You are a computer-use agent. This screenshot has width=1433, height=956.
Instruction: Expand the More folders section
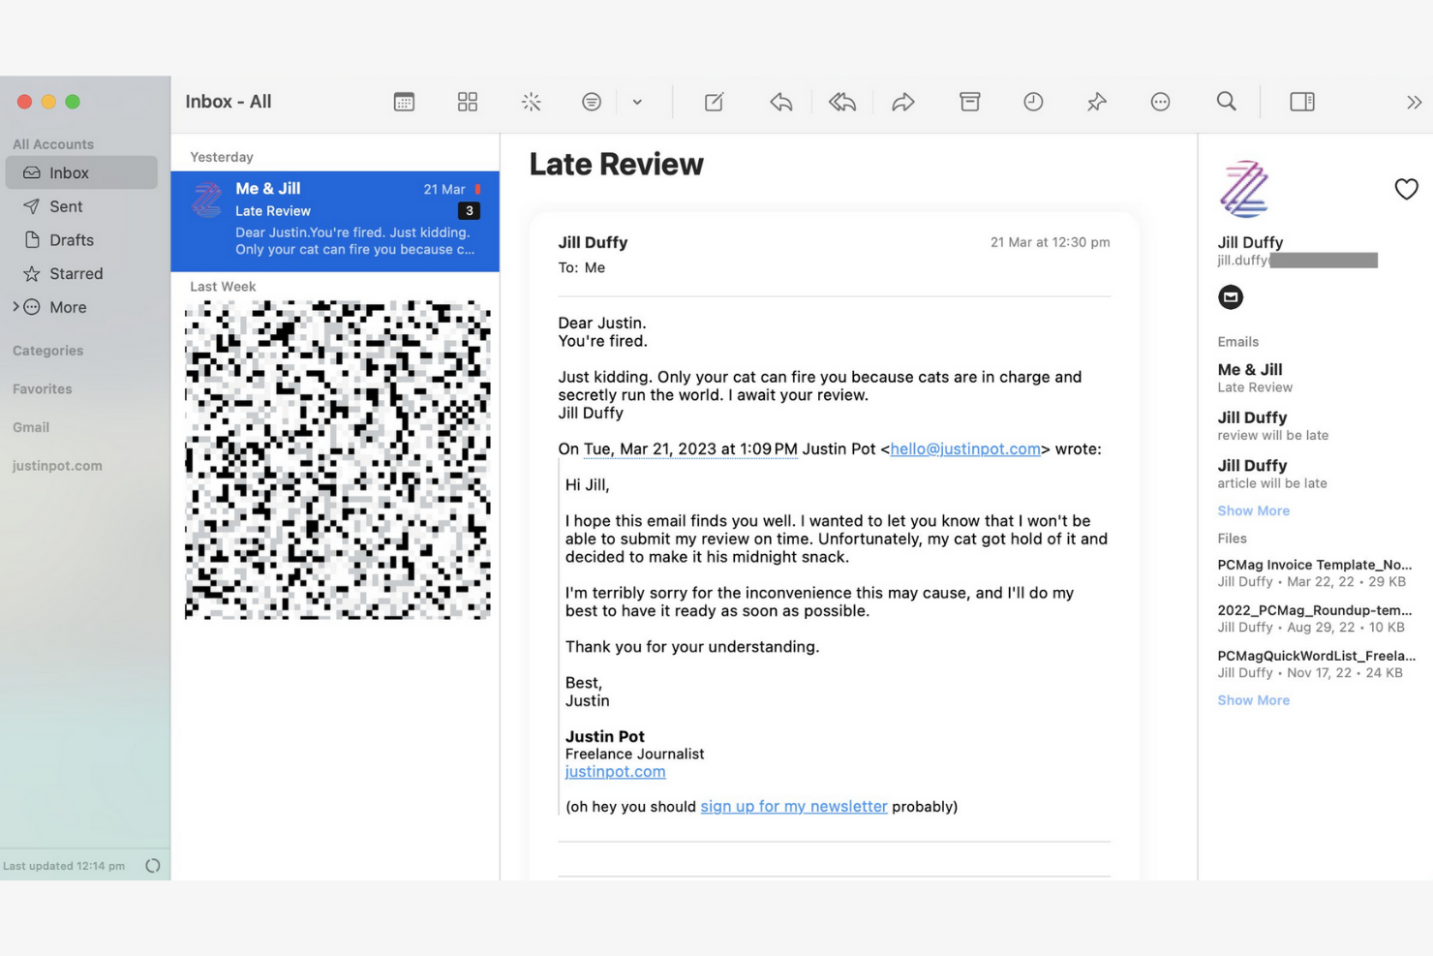click(x=65, y=307)
